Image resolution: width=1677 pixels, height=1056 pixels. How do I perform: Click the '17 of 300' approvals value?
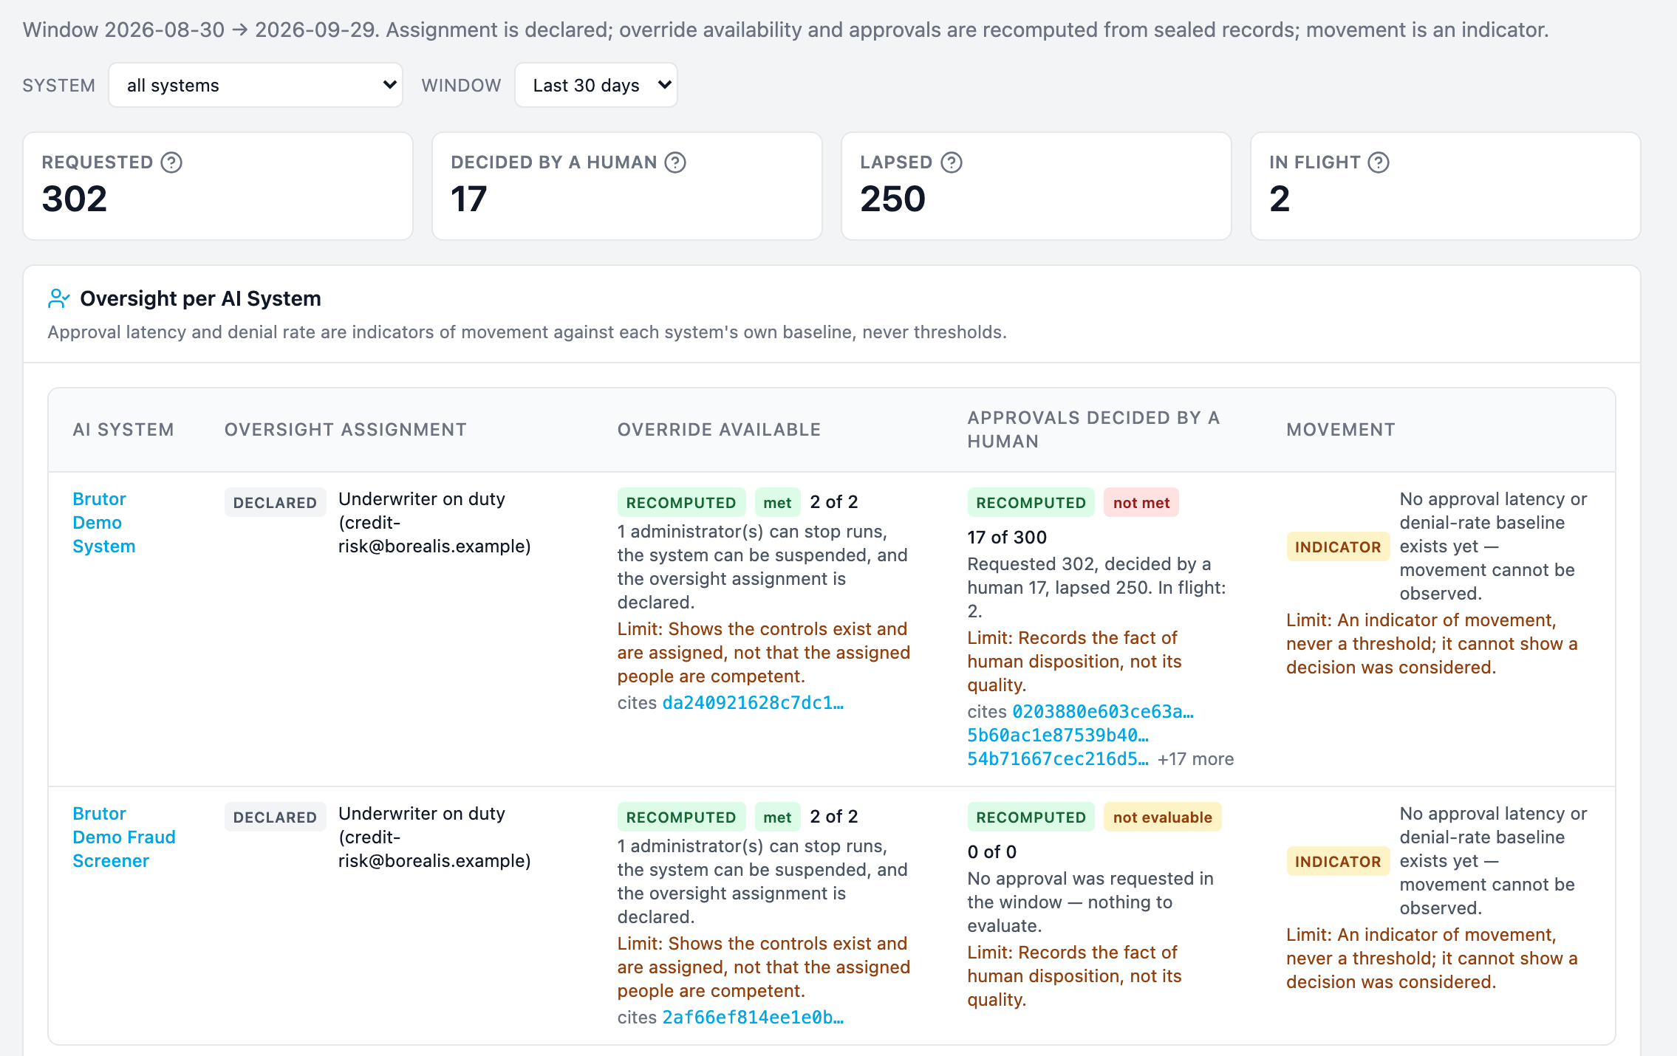(1007, 538)
